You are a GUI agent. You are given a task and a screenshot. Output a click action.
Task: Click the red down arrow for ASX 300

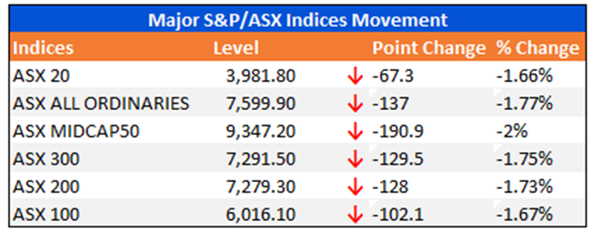355,160
